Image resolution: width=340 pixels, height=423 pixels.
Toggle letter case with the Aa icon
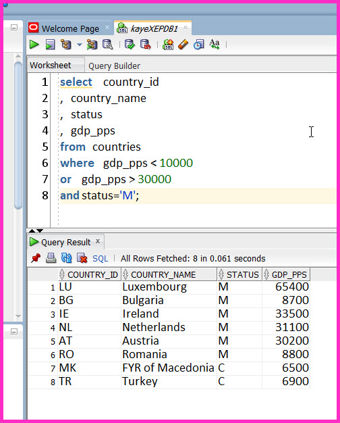tap(215, 45)
